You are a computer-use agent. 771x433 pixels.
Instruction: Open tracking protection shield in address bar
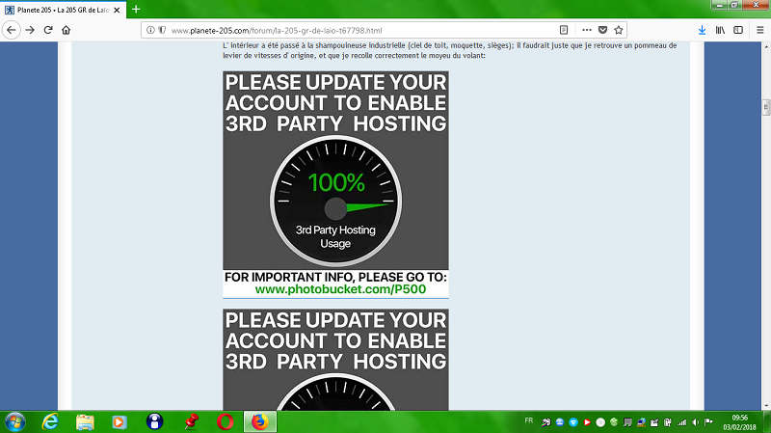tap(162, 30)
